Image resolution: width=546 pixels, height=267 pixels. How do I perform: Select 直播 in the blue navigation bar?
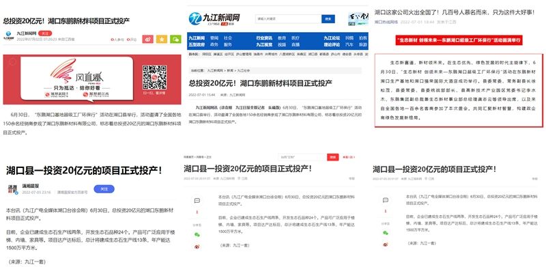click(x=296, y=44)
